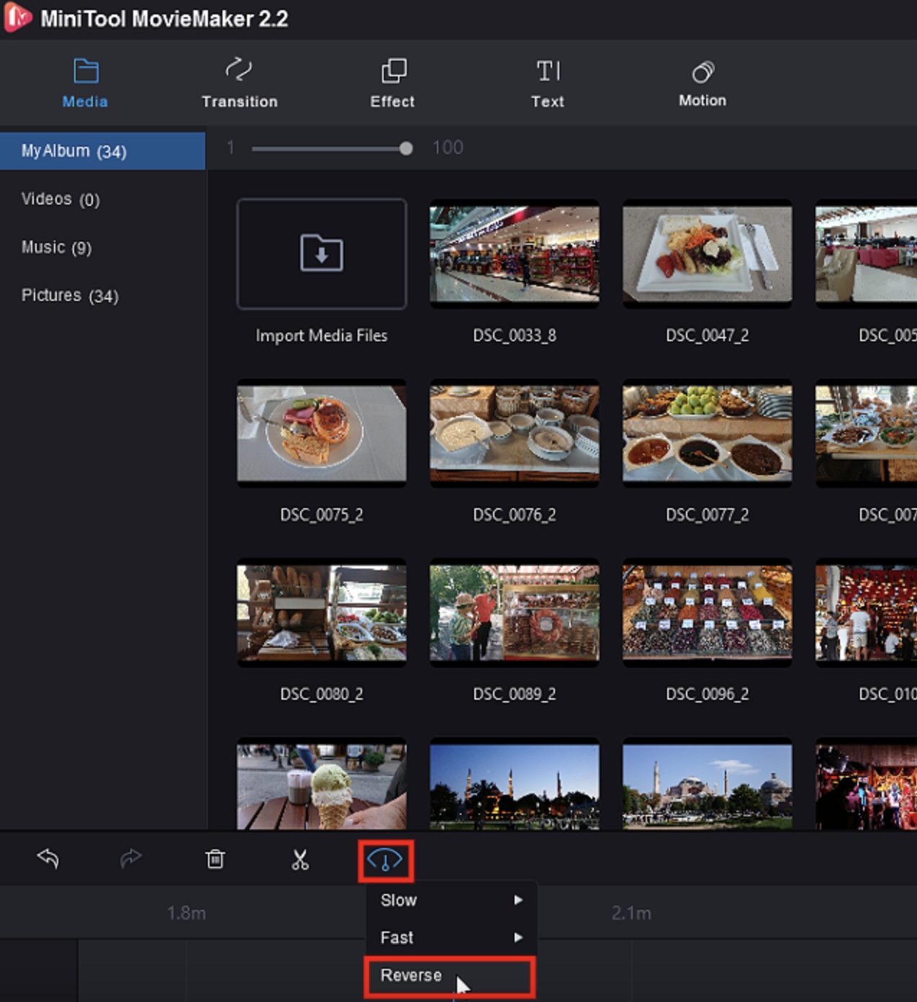Screen dimensions: 917x1002
Task: Open the Effect tab
Action: (392, 83)
